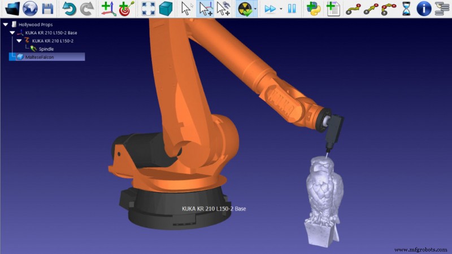The width and height of the screenshot is (452, 254).
Task: Fit all items to view
Action: (x=148, y=8)
